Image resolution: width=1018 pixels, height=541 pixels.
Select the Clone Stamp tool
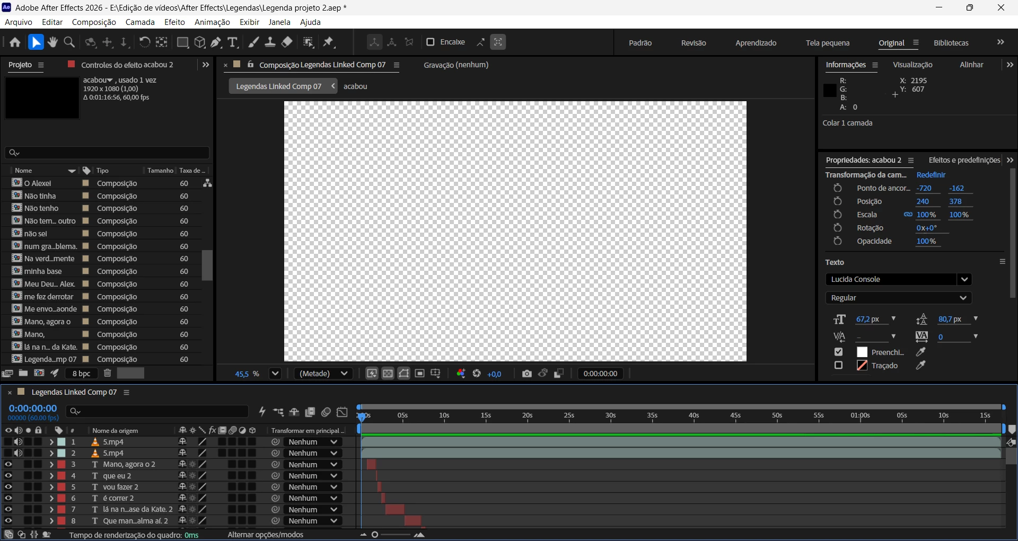(x=270, y=42)
